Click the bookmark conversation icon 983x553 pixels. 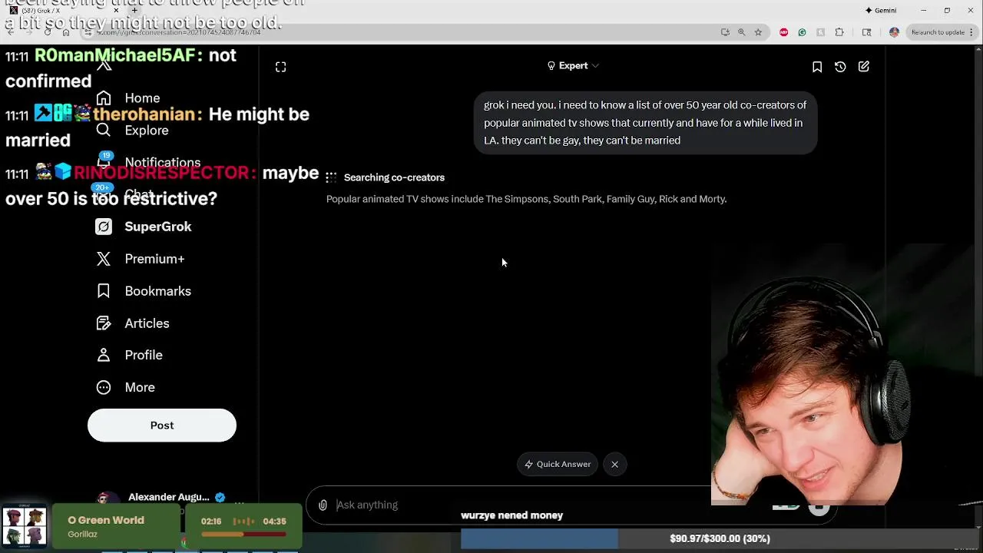tap(817, 67)
